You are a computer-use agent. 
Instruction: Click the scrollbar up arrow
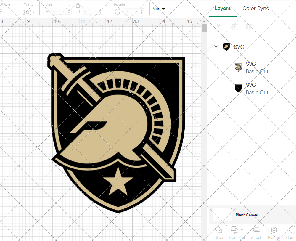point(204,21)
